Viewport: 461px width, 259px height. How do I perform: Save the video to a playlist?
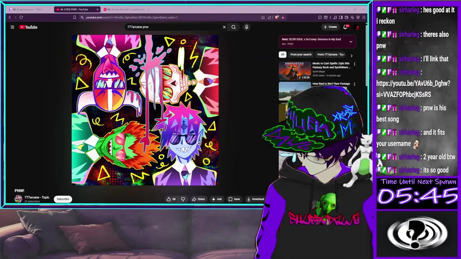tap(234, 199)
